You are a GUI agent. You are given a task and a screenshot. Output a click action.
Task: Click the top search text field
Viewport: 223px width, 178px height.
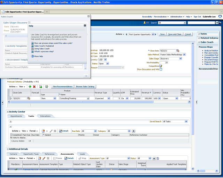point(201,23)
